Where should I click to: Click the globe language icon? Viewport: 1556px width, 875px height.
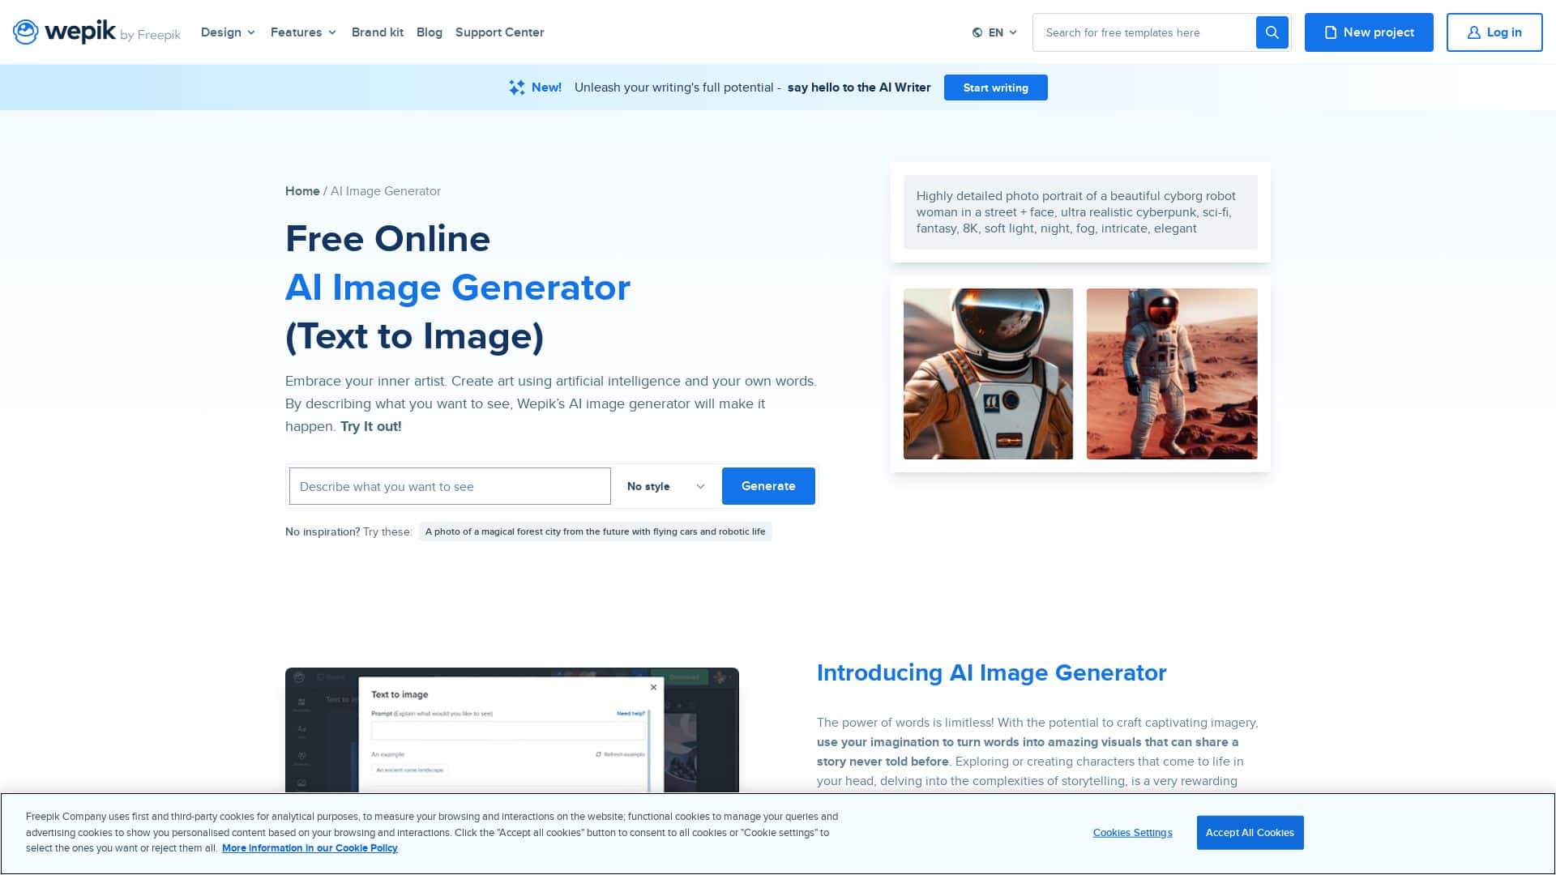[977, 32]
